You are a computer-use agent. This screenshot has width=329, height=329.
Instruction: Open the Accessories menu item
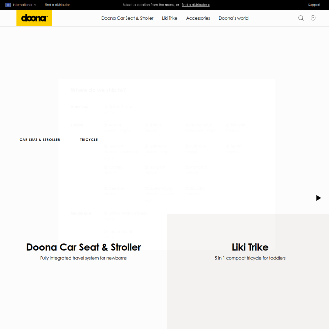click(x=198, y=18)
